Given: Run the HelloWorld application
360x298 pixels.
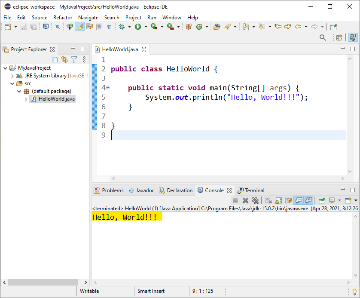Looking at the screenshot, I should 137,27.
